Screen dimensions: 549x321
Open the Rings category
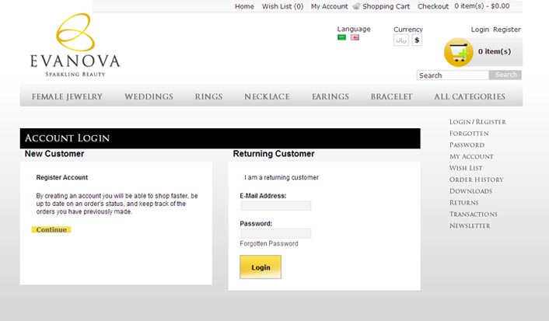tap(208, 96)
